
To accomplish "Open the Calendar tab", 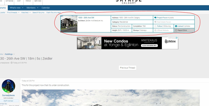I will click(46, 8).
